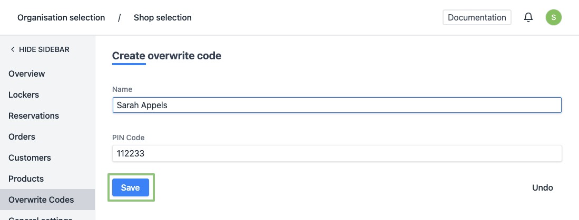Open the Orders sidebar item
This screenshot has width=579, height=220.
[22, 137]
